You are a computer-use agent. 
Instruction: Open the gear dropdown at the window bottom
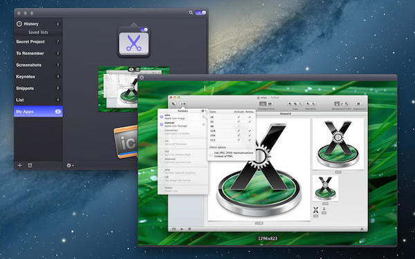point(70,165)
